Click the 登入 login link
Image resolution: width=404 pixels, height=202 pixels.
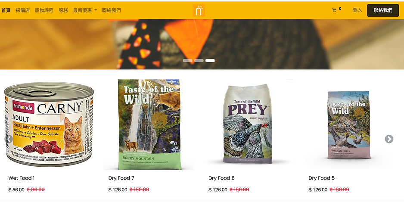(357, 10)
